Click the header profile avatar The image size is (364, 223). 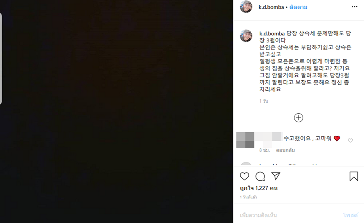(246, 6)
